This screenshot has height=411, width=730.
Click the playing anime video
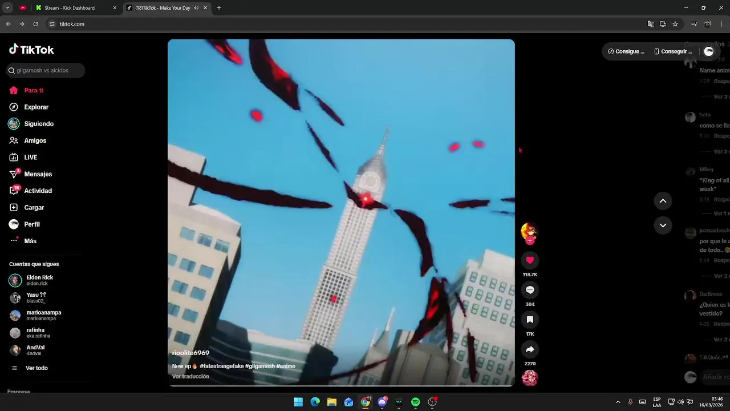(341, 212)
